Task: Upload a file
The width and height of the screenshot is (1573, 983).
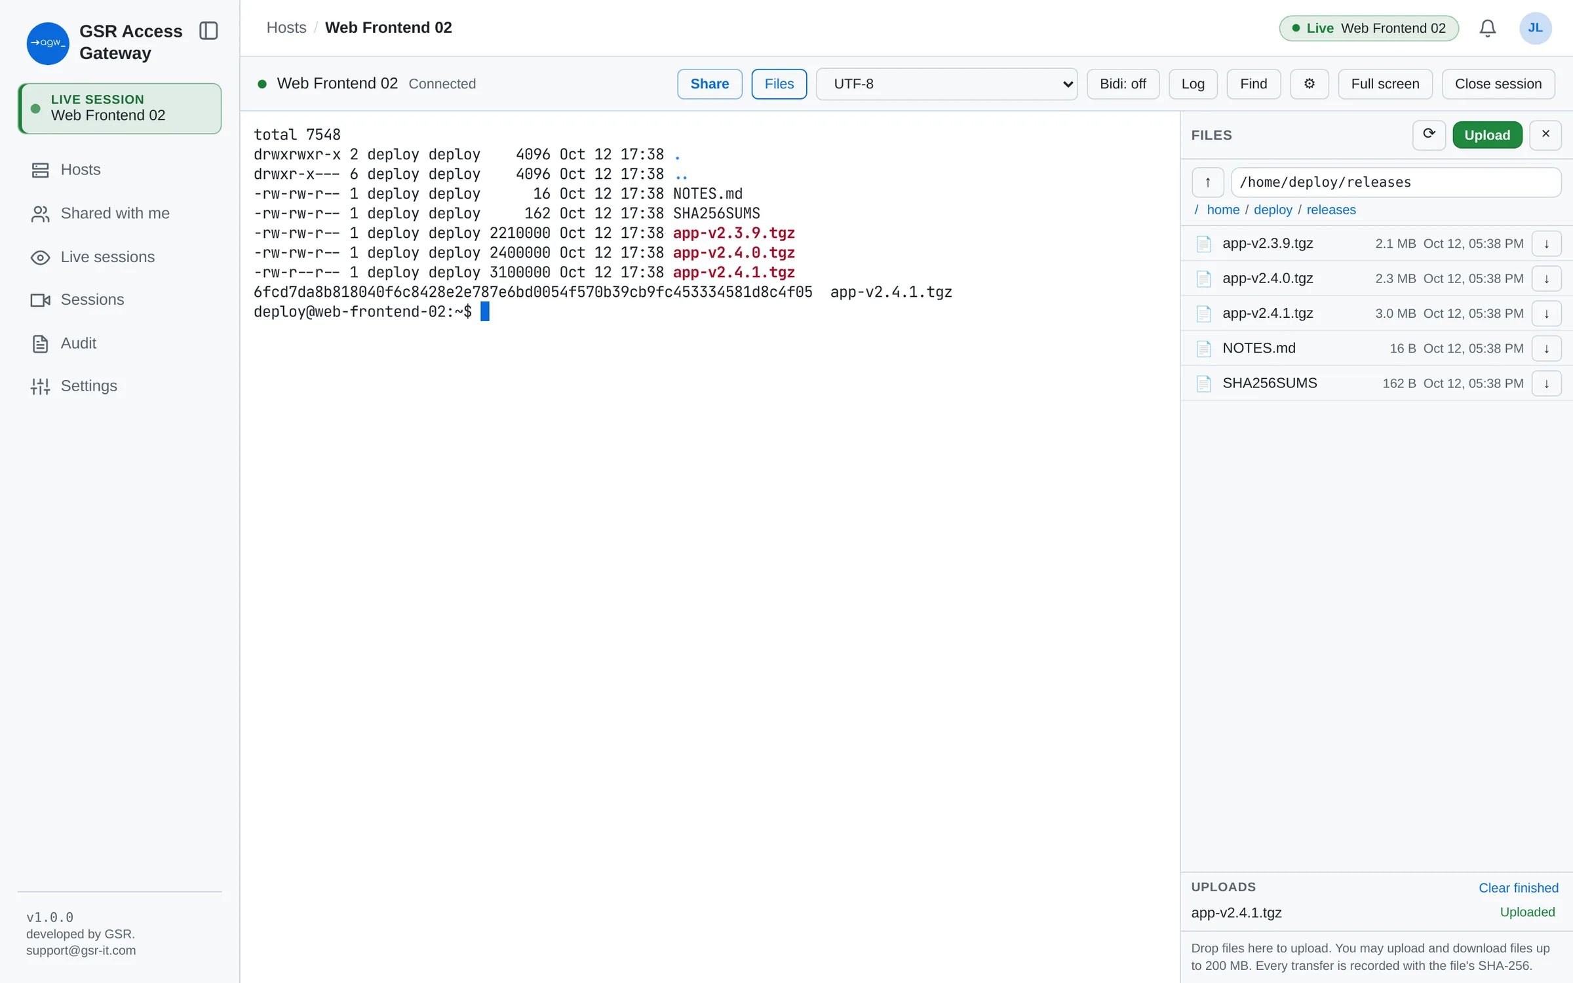Action: tap(1486, 135)
